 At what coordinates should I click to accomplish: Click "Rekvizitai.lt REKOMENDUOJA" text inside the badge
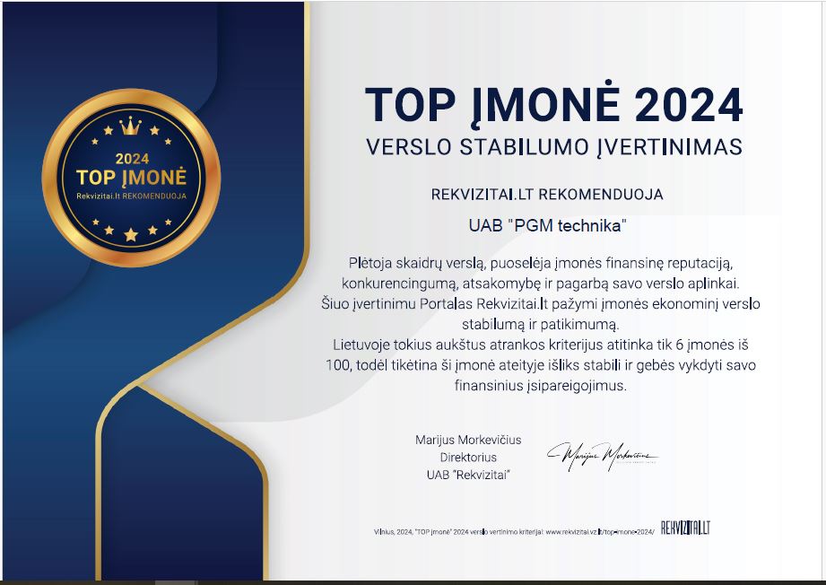(131, 196)
